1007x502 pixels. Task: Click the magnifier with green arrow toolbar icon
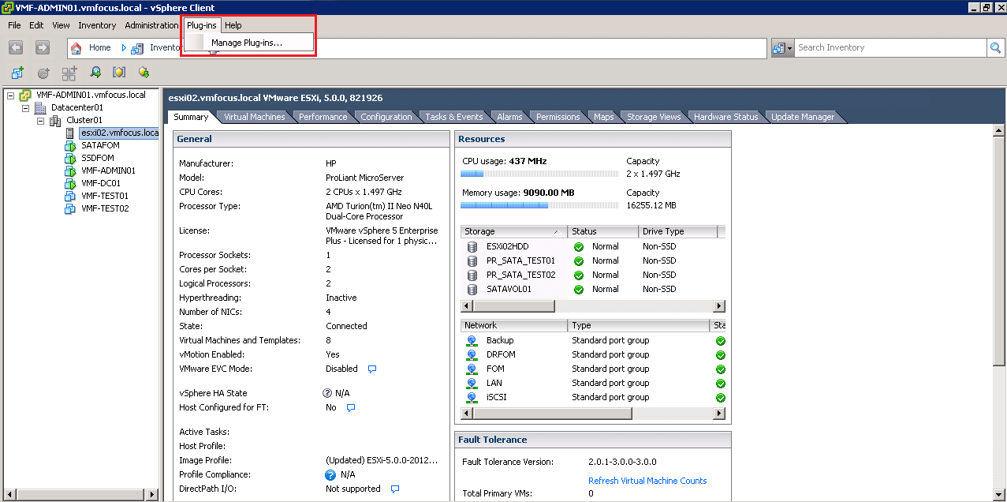pyautogui.click(x=95, y=73)
